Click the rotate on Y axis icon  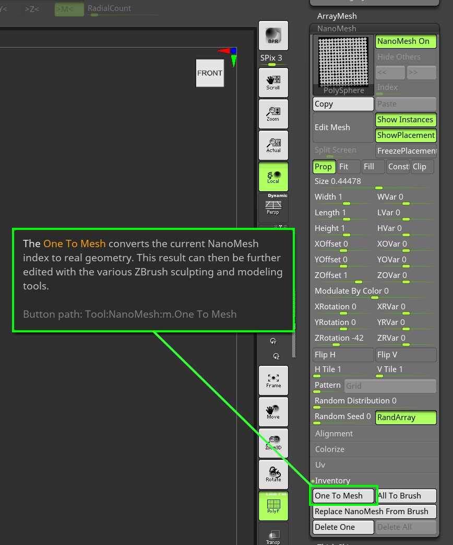(273, 341)
